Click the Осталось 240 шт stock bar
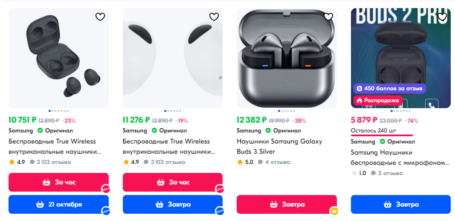The image size is (455, 221). click(382, 135)
